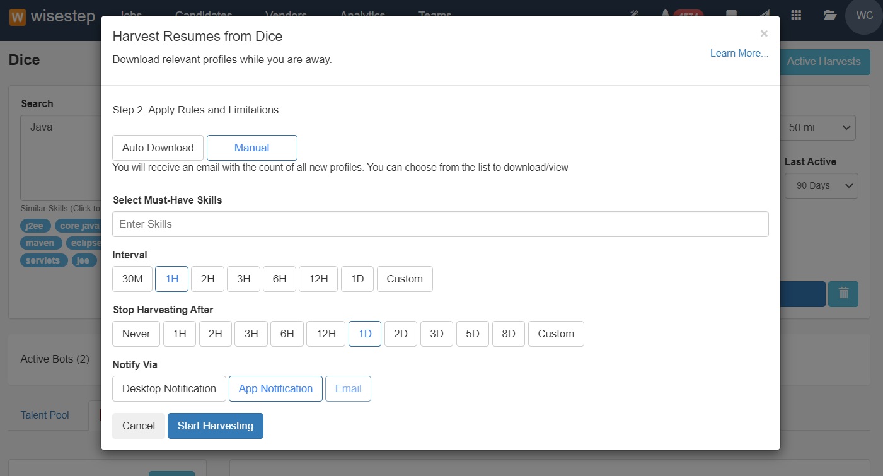The image size is (883, 476).
Task: Toggle App Notification option
Action: (275, 388)
